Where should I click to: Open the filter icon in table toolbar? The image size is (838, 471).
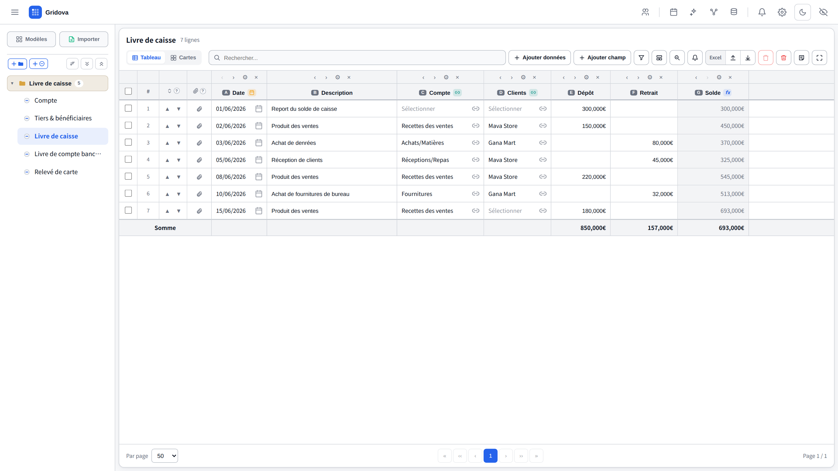click(x=641, y=58)
